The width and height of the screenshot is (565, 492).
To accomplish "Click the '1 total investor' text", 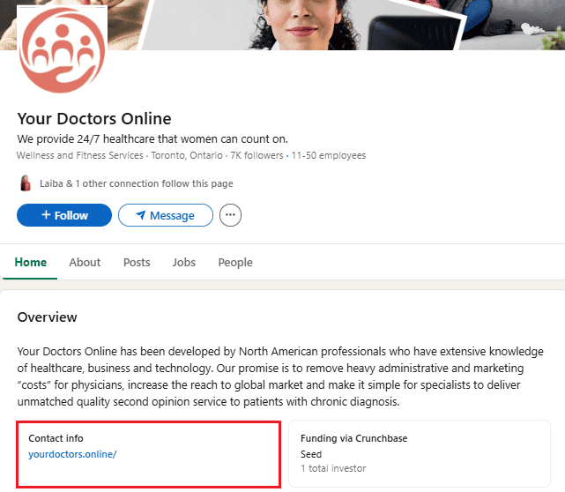I will (333, 468).
